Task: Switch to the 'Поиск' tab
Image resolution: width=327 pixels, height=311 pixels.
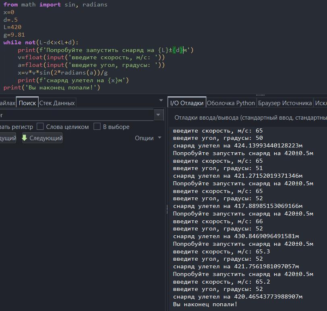Action: [27, 103]
